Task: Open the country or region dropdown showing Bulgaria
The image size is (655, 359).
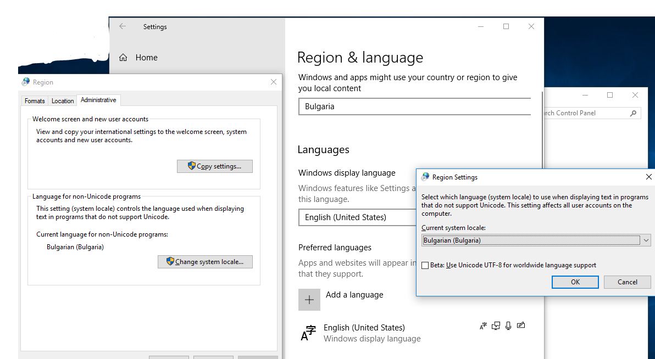Action: click(414, 106)
